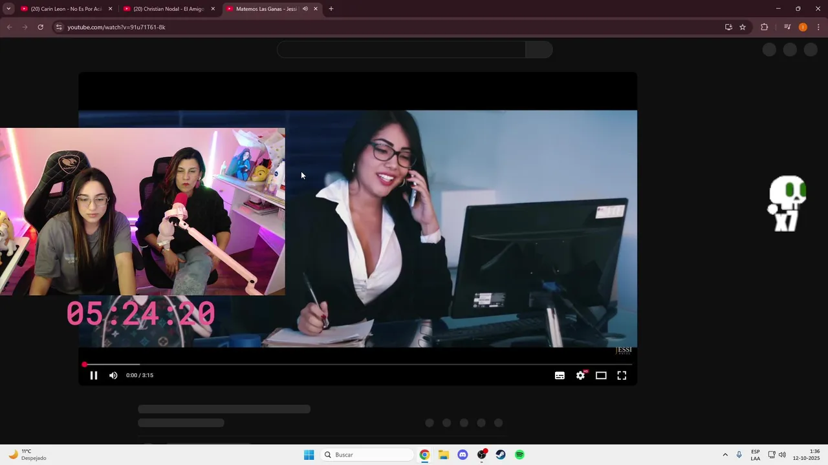Screen dimensions: 828x465
Task: Open Chrome from the taskbar
Action: pos(424,455)
